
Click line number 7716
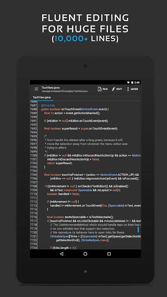pos(33,217)
